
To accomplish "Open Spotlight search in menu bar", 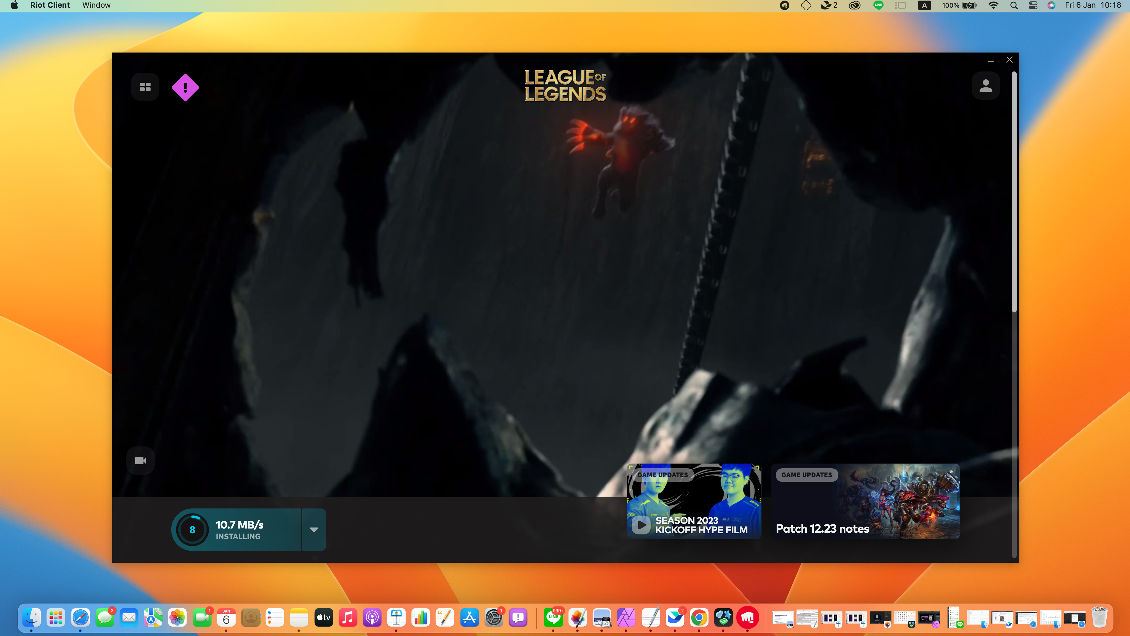I will 1014,5.
